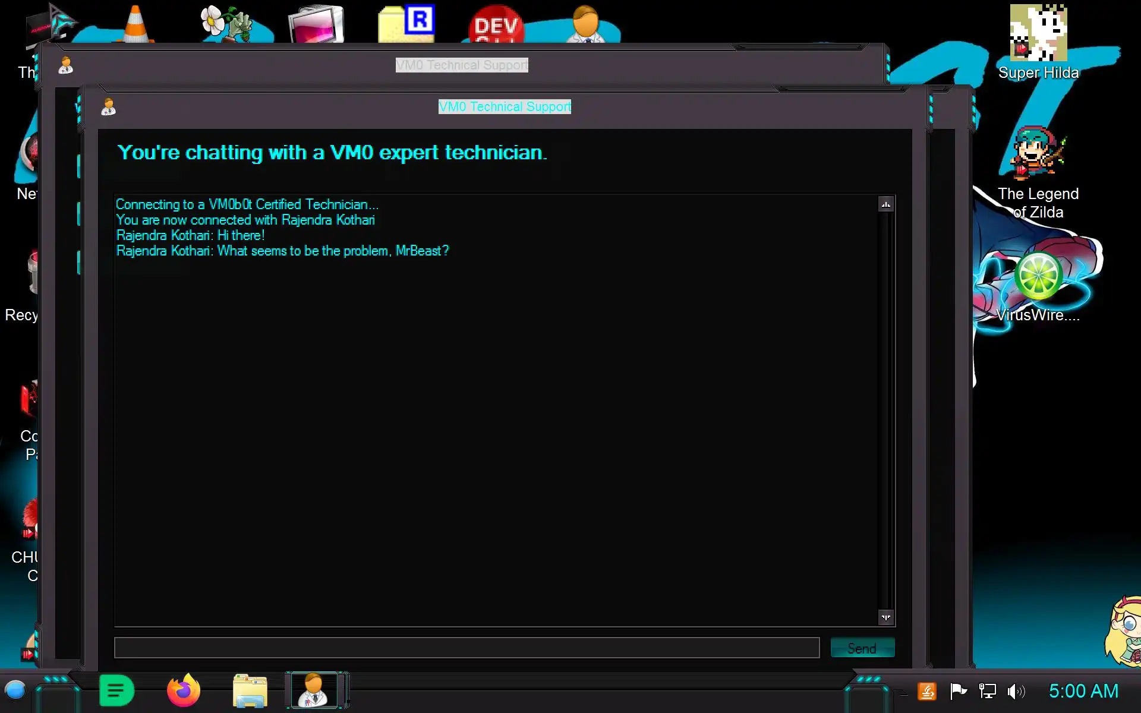Viewport: 1141px width, 713px height.
Task: Click the chat message input field
Action: [x=467, y=648]
